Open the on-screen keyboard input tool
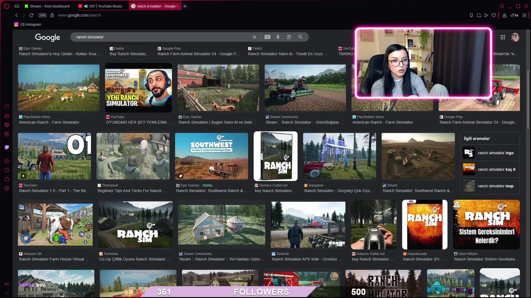Viewport: 531px width, 298px height. tap(268, 37)
